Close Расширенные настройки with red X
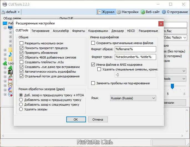The height and width of the screenshot is (147, 190). tap(161, 24)
